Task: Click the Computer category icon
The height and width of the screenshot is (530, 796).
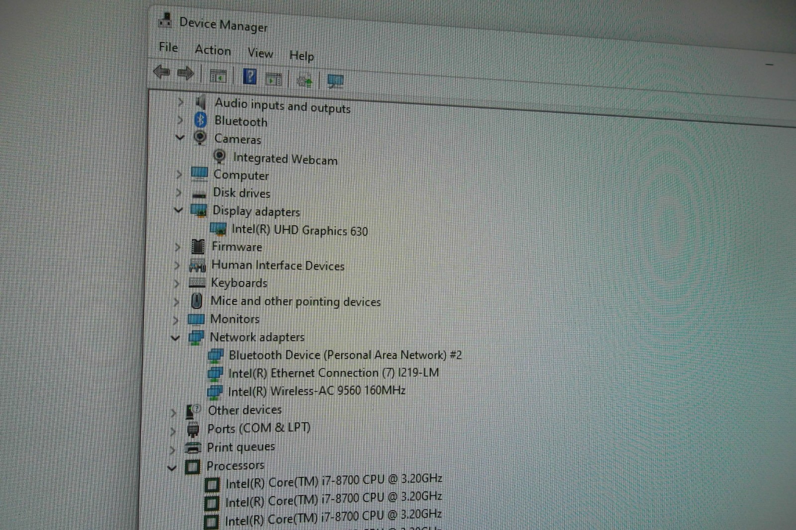Action: click(199, 174)
